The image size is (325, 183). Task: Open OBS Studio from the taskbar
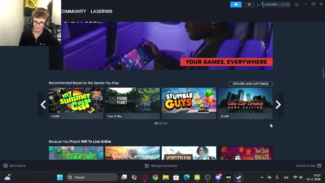click(207, 177)
